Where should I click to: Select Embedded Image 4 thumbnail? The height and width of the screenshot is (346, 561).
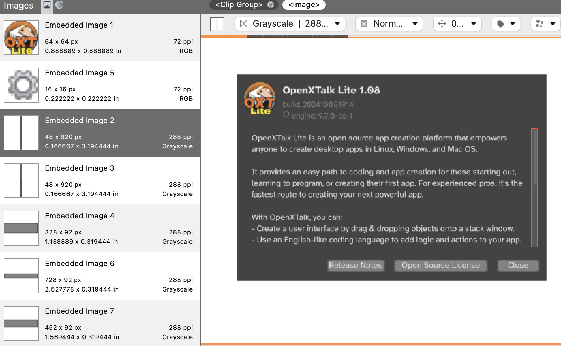pyautogui.click(x=21, y=228)
